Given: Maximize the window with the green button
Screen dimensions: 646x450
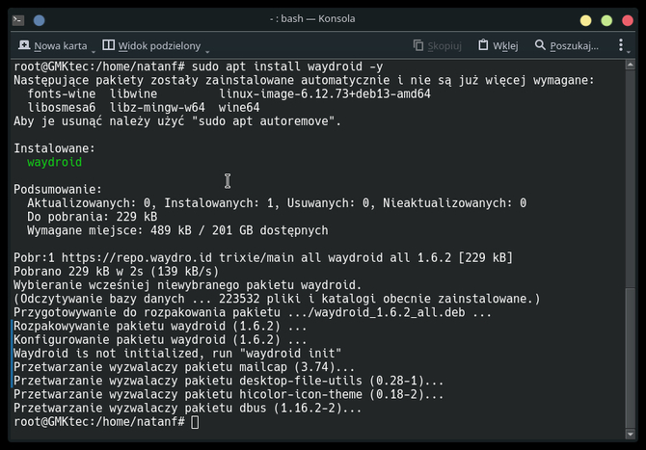Looking at the screenshot, I should (x=606, y=20).
